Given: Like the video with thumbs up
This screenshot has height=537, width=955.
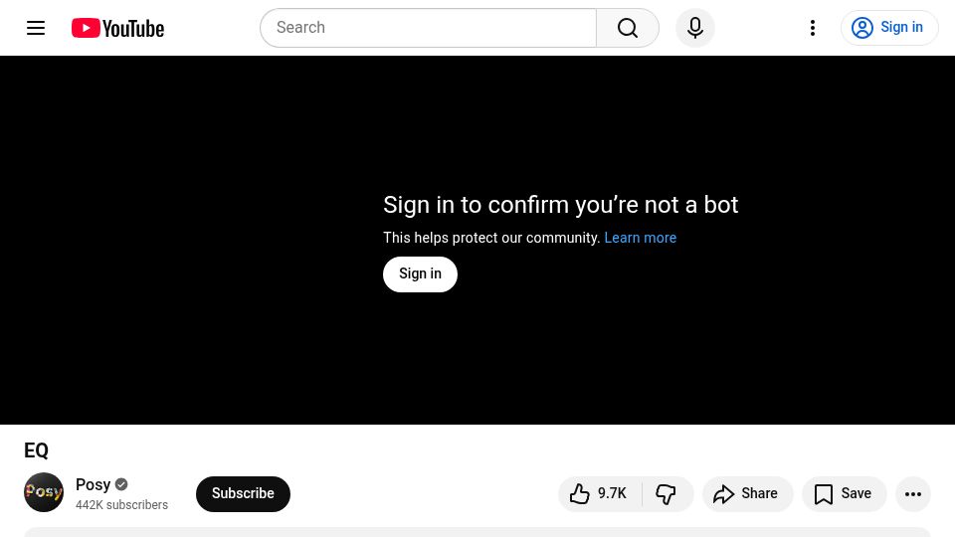Looking at the screenshot, I should pos(599,494).
